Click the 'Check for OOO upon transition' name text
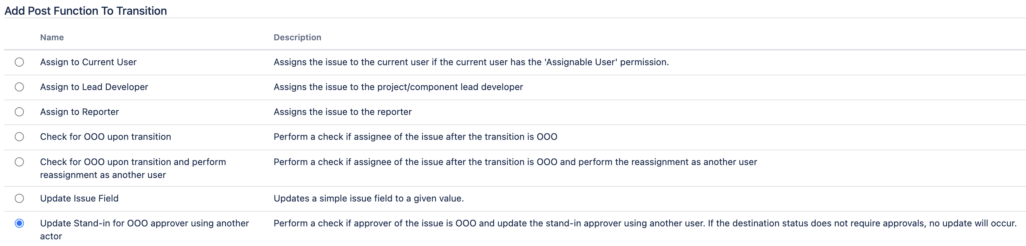This screenshot has height=246, width=1026. coord(106,137)
